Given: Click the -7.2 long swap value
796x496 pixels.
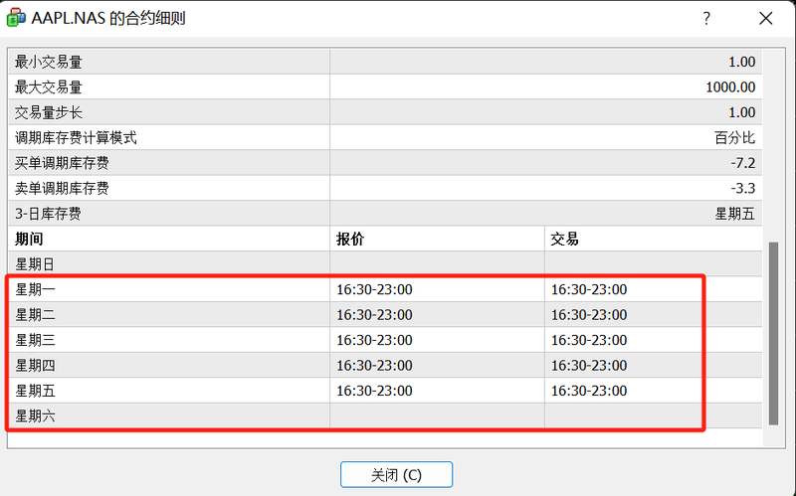Looking at the screenshot, I should click(x=743, y=163).
